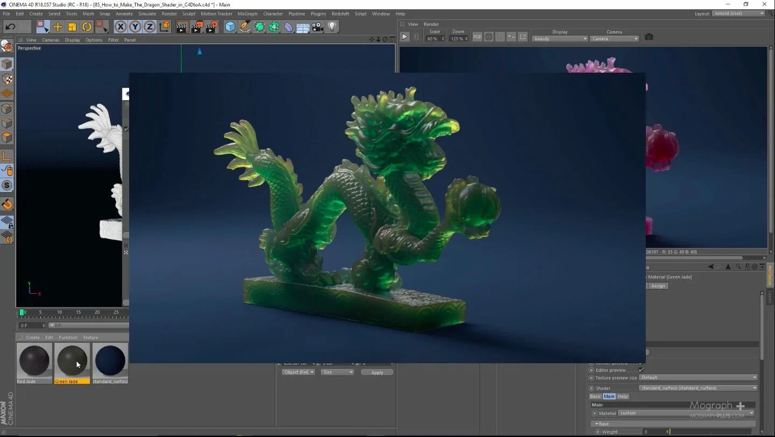Screen dimensions: 775x437
Task: Select the Live Selection tool
Action: coord(43,26)
